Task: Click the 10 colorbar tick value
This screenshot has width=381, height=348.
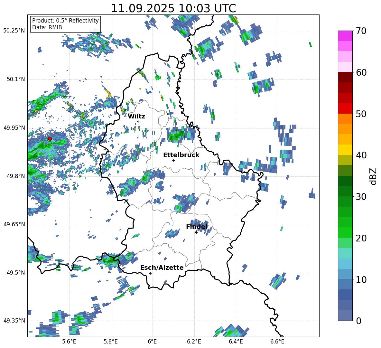Action: [x=361, y=279]
